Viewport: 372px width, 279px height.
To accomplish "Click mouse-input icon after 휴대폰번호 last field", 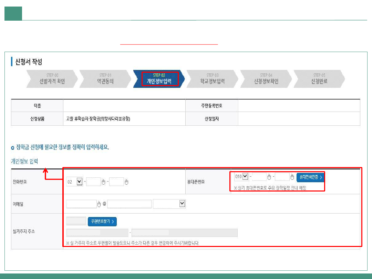I will (x=292, y=177).
